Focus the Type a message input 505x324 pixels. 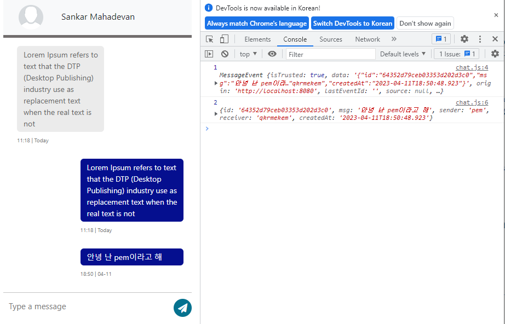pos(89,306)
